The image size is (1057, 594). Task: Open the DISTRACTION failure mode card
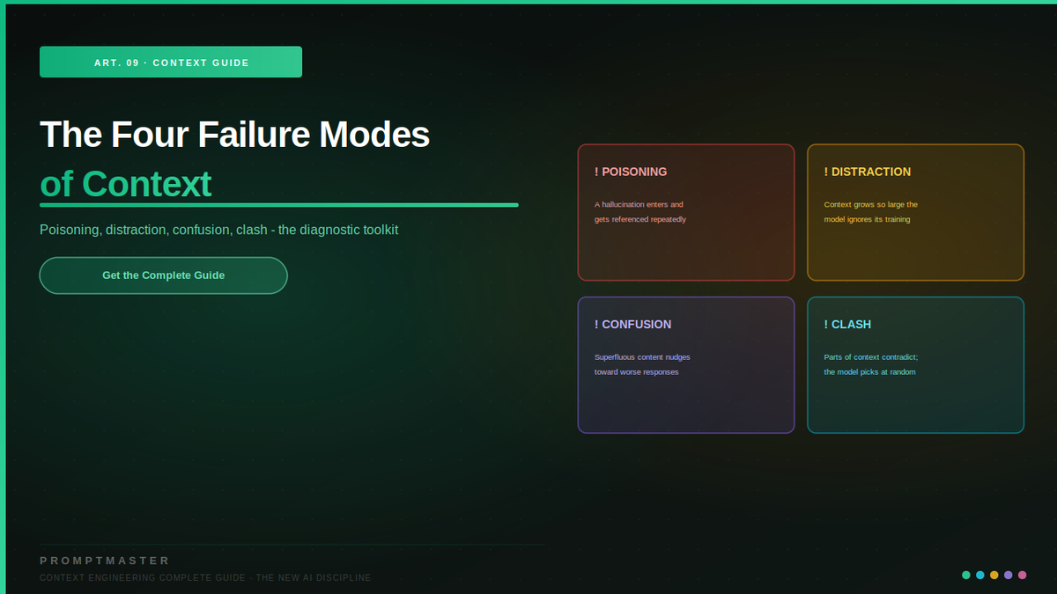click(915, 212)
